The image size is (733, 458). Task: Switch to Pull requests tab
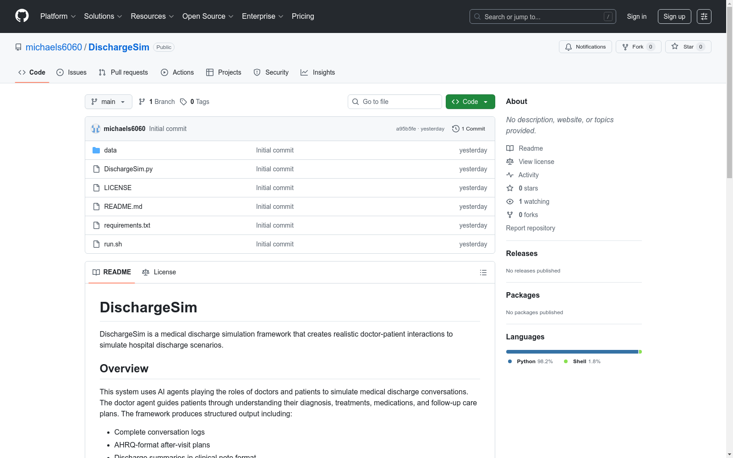click(123, 72)
